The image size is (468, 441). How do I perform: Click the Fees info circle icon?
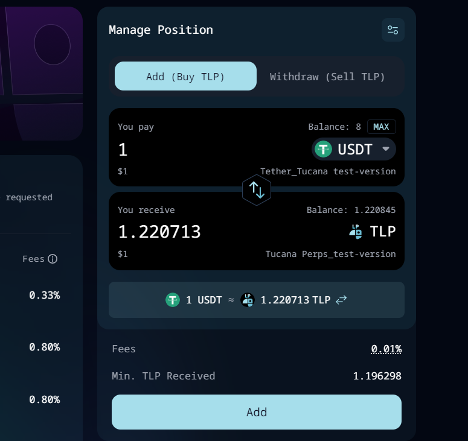tap(53, 259)
